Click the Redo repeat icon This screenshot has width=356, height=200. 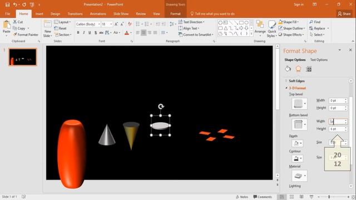[x=24, y=4]
